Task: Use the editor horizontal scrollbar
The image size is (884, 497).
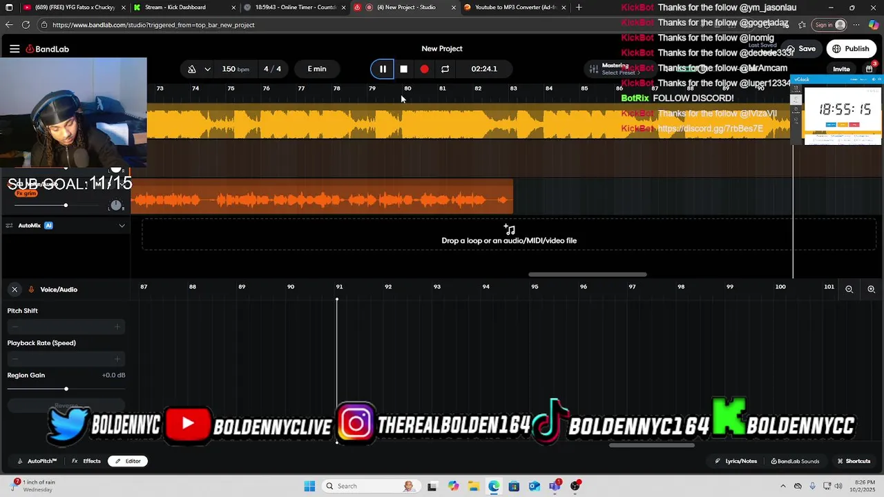Action: pos(651,445)
